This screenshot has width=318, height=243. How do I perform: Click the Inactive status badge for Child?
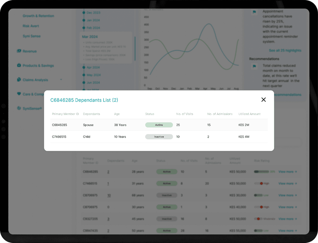(159, 137)
